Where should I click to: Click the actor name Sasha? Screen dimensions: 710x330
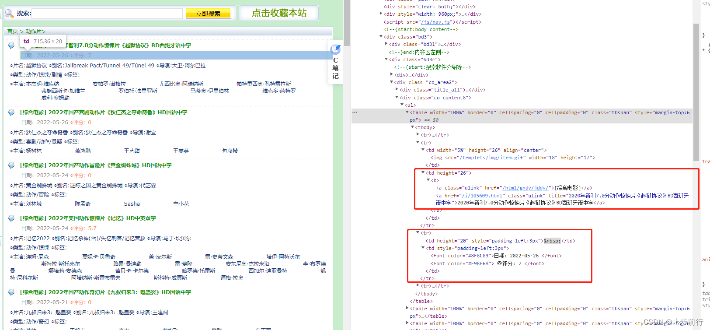coord(132,204)
